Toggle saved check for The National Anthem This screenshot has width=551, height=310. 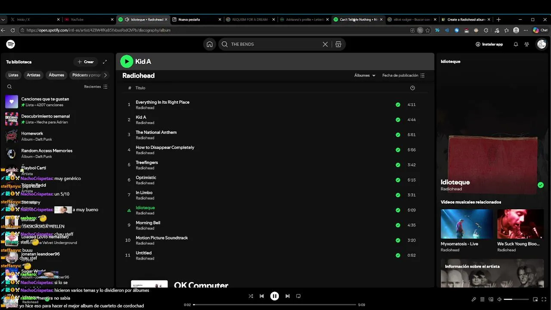(x=398, y=135)
